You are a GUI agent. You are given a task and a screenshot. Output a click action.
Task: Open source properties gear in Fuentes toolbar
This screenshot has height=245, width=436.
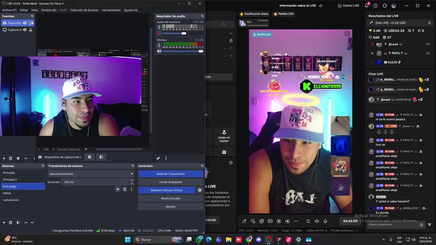coord(18,158)
